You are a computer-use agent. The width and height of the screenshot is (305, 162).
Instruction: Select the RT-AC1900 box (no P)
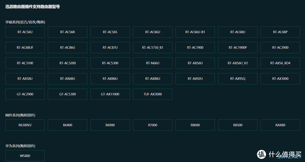tap(195, 48)
